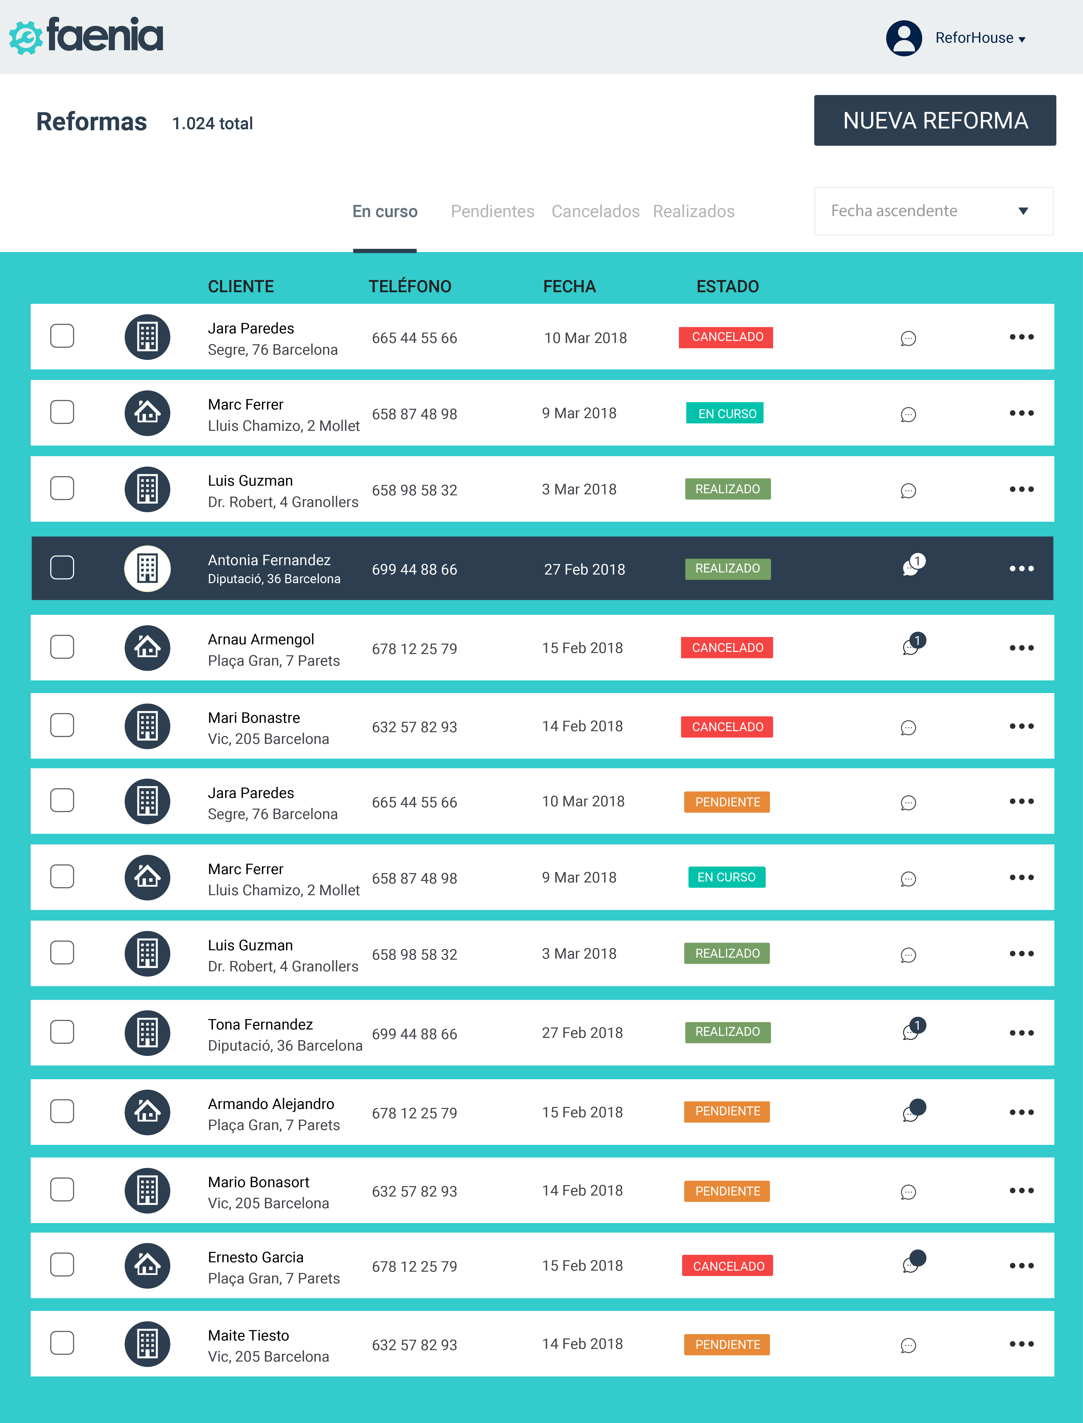Tick the checkbox for Jara Paredes, first row
Screen dimensions: 1083x1423
pyautogui.click(x=62, y=336)
